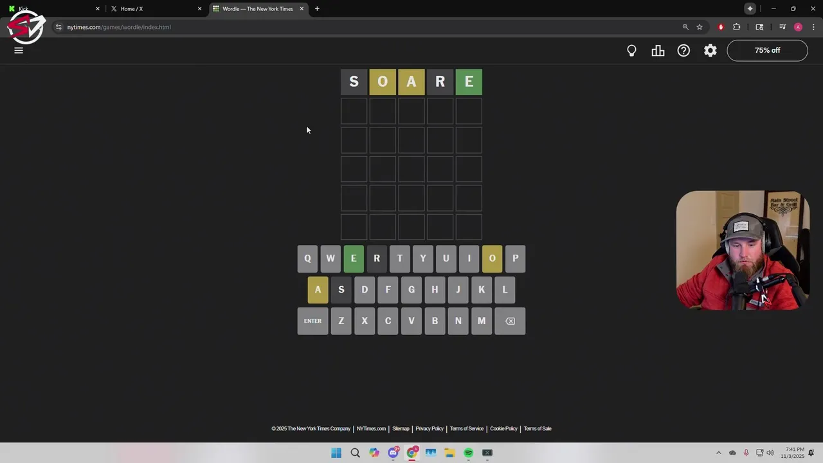The height and width of the screenshot is (463, 823).
Task: Open the Privacy Policy footer link
Action: click(x=430, y=429)
